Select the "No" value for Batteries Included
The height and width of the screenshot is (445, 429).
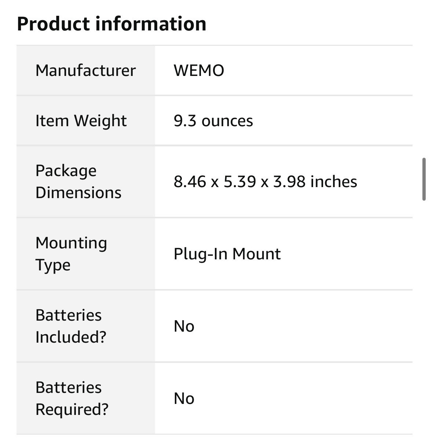184,326
